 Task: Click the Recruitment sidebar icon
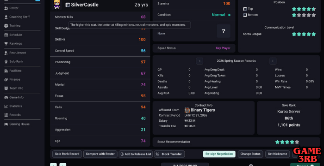pyautogui.click(x=6, y=53)
